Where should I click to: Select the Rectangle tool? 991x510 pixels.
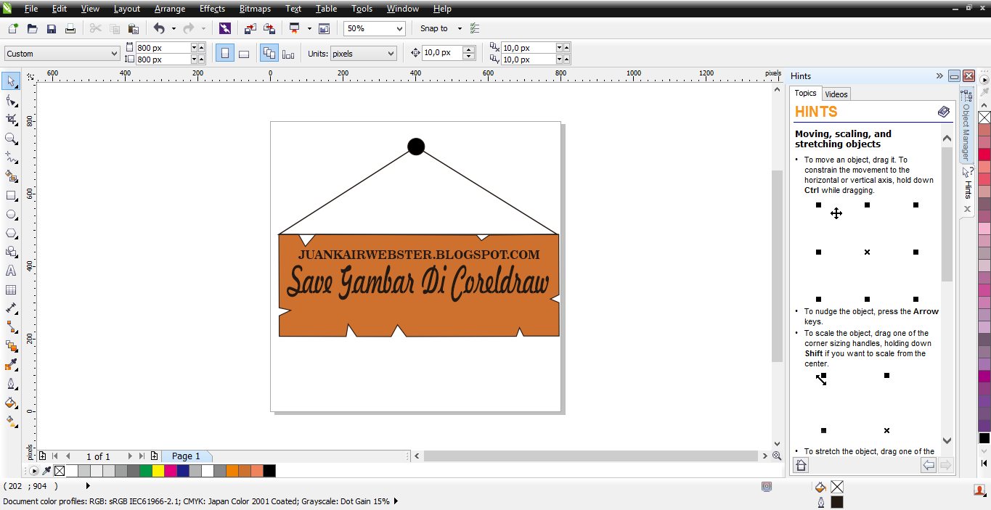pos(10,195)
